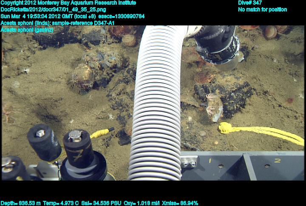The image size is (306, 206).
Task: Select the Sun Mar 4 timestamp line
Action: [x=73, y=16]
